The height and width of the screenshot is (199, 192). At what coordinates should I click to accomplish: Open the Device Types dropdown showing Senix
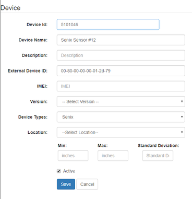point(121,117)
